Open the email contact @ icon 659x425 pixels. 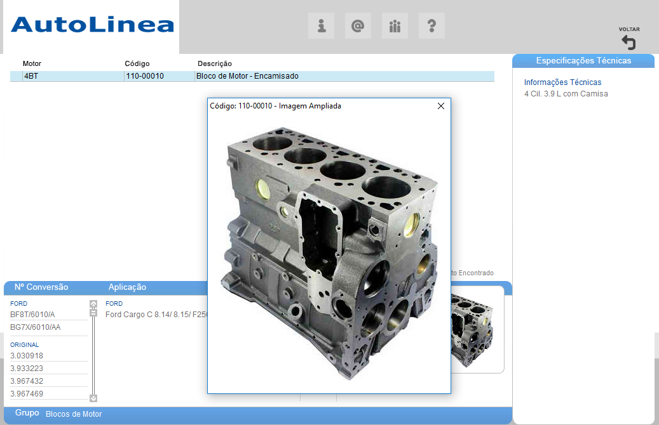[358, 26]
